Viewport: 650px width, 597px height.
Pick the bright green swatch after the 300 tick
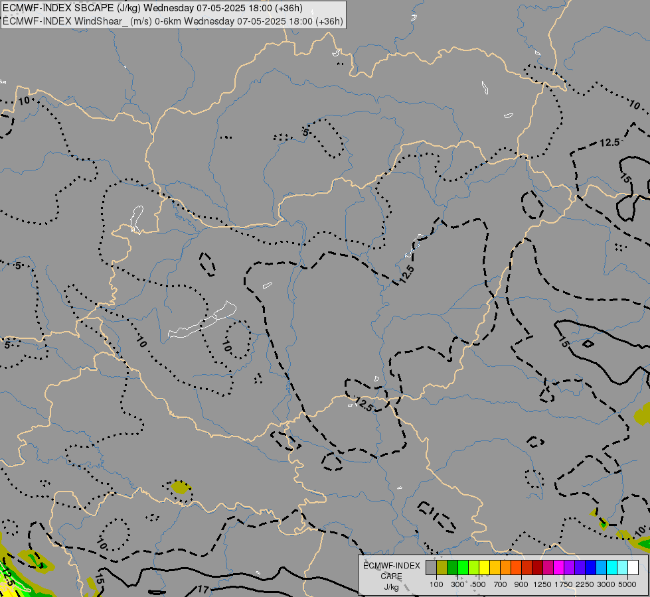click(463, 567)
